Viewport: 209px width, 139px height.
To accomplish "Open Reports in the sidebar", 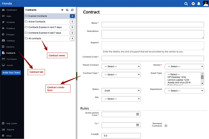I will tap(12, 130).
